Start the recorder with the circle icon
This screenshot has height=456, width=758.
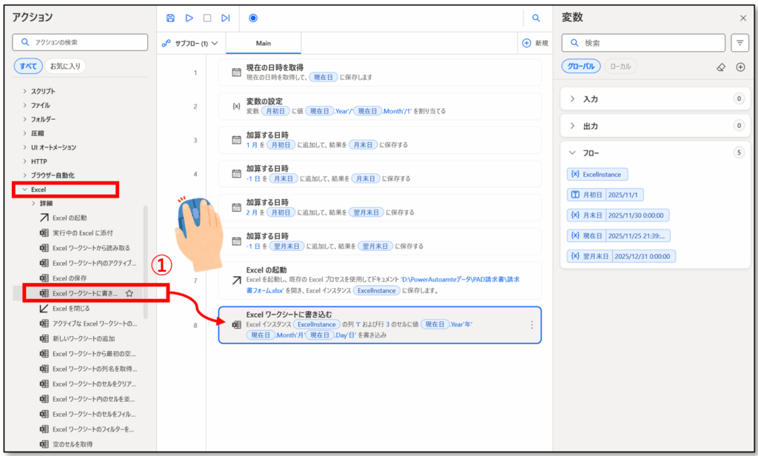point(253,18)
